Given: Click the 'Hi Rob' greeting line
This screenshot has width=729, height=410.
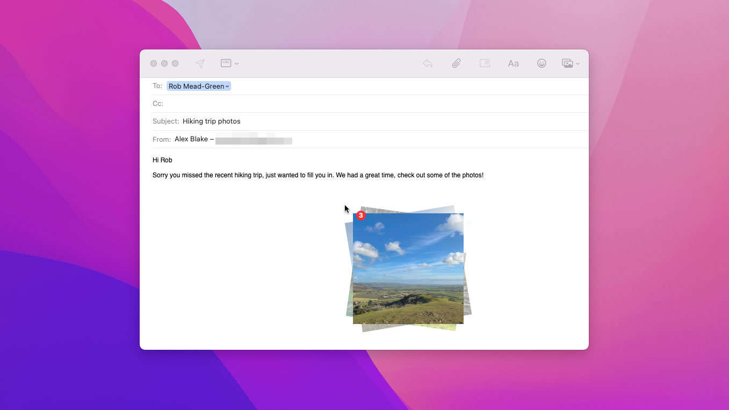Looking at the screenshot, I should [x=162, y=160].
